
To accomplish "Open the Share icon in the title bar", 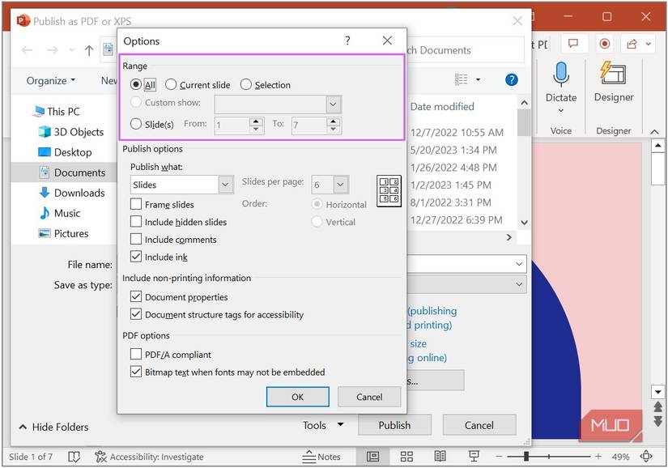I will pos(633,44).
